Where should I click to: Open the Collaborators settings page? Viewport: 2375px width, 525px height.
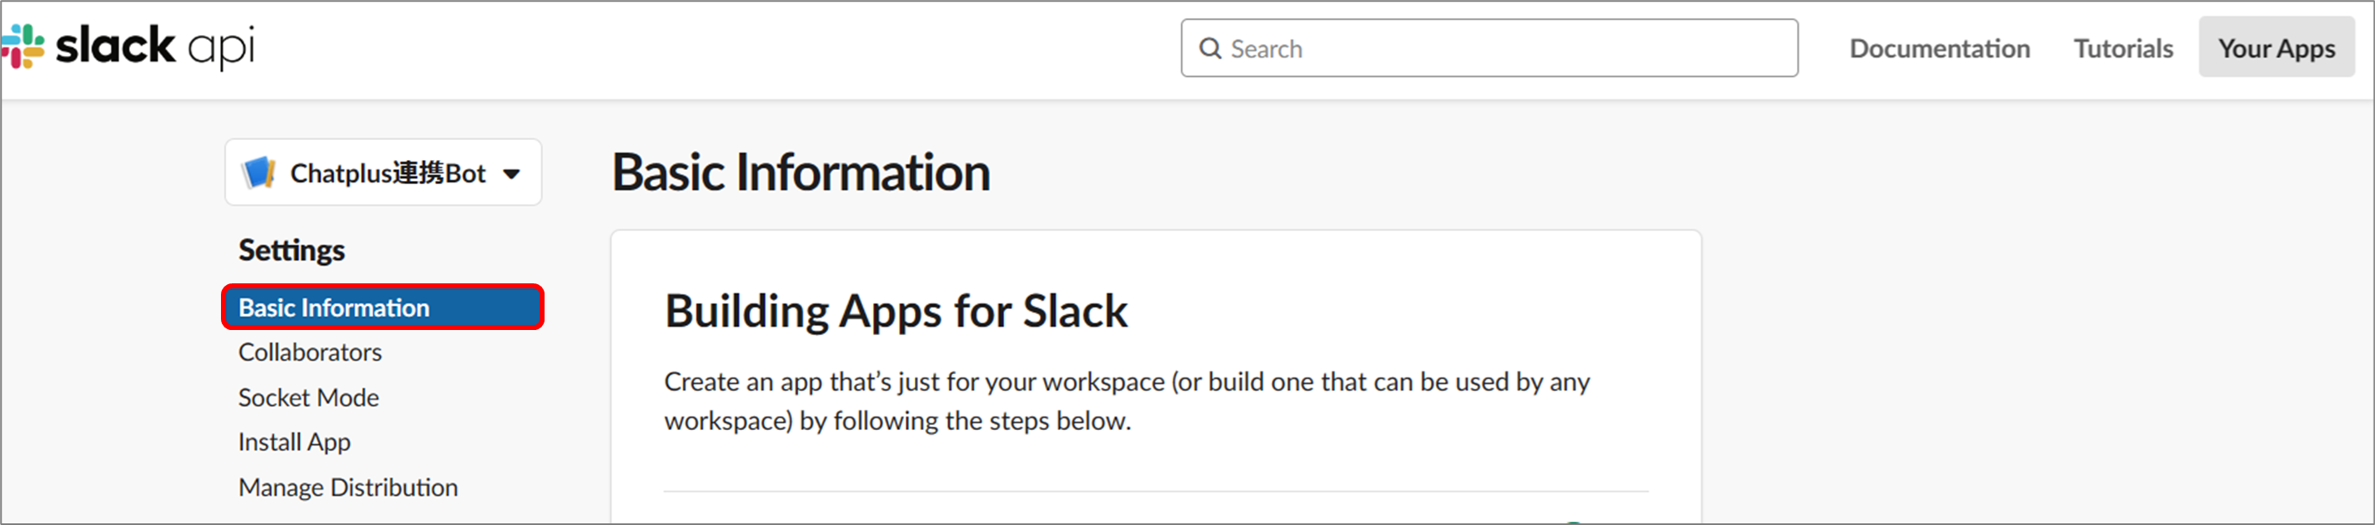pos(309,352)
